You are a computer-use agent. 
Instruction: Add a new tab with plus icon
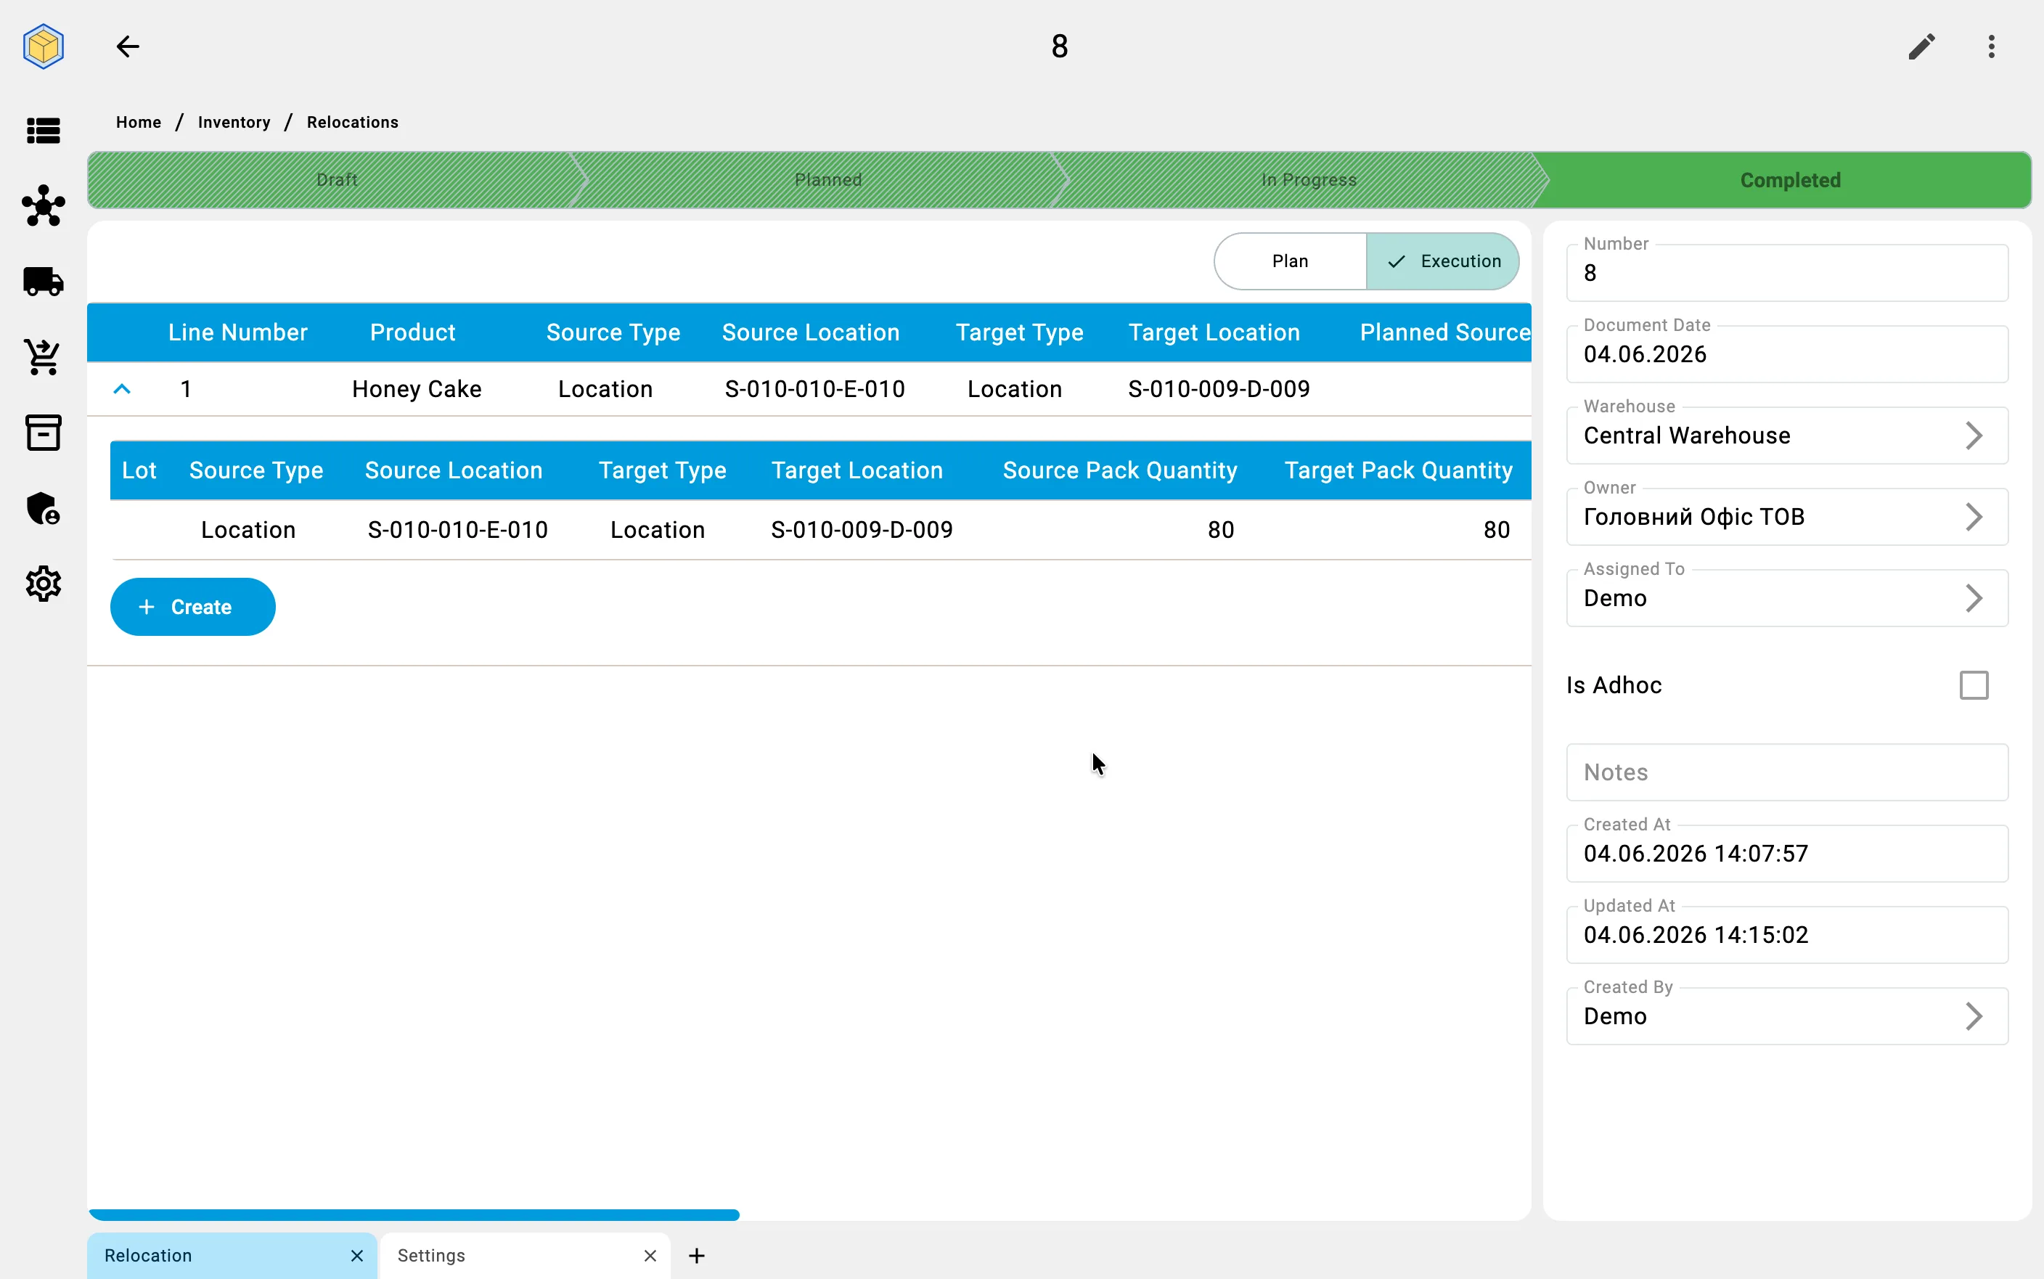[x=697, y=1255]
